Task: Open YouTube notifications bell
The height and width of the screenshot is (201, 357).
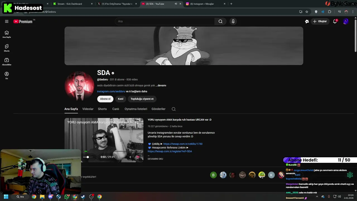Action: tap(335, 21)
